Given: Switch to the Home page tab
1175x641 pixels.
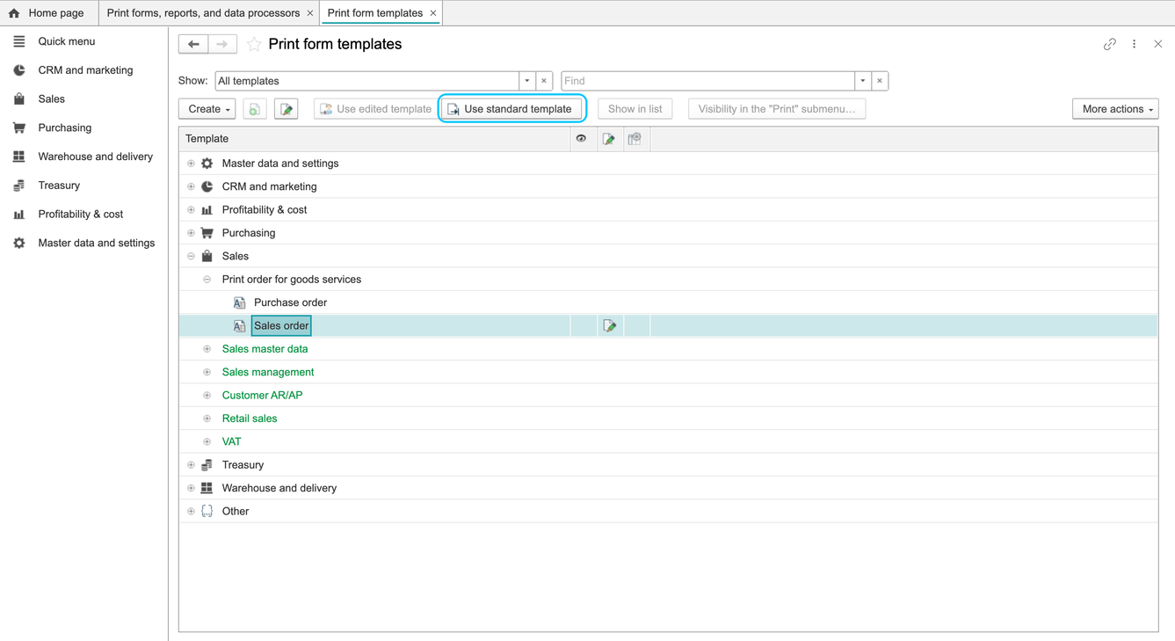Looking at the screenshot, I should (47, 13).
